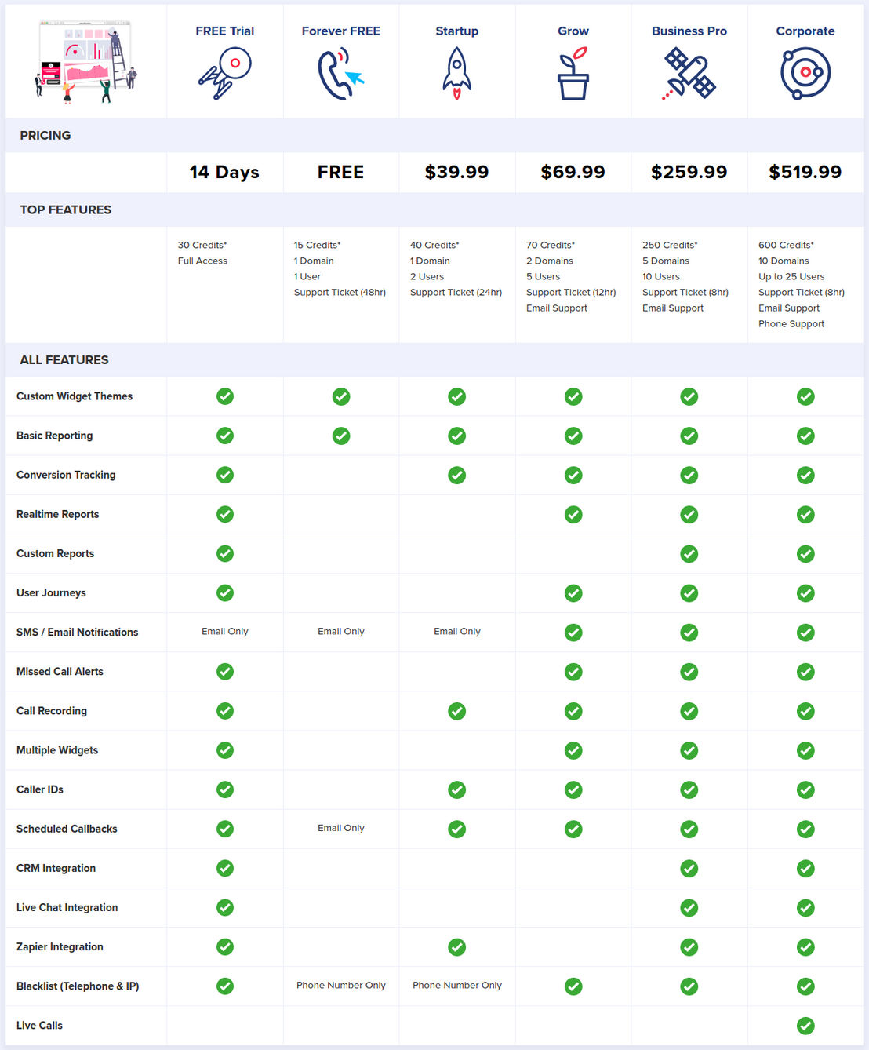Image resolution: width=869 pixels, height=1050 pixels.
Task: Click Zapier Integration checkmark under Startup
Action: point(457,947)
